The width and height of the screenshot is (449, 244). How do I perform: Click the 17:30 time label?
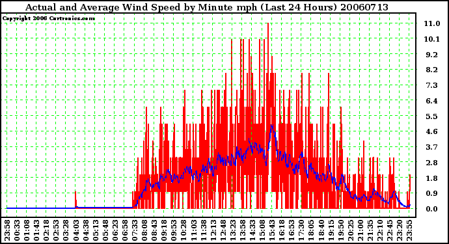[301, 230]
